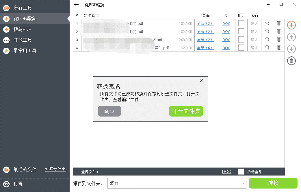
Task: Click the 确认 password cell in row 3
Action: 254,40
